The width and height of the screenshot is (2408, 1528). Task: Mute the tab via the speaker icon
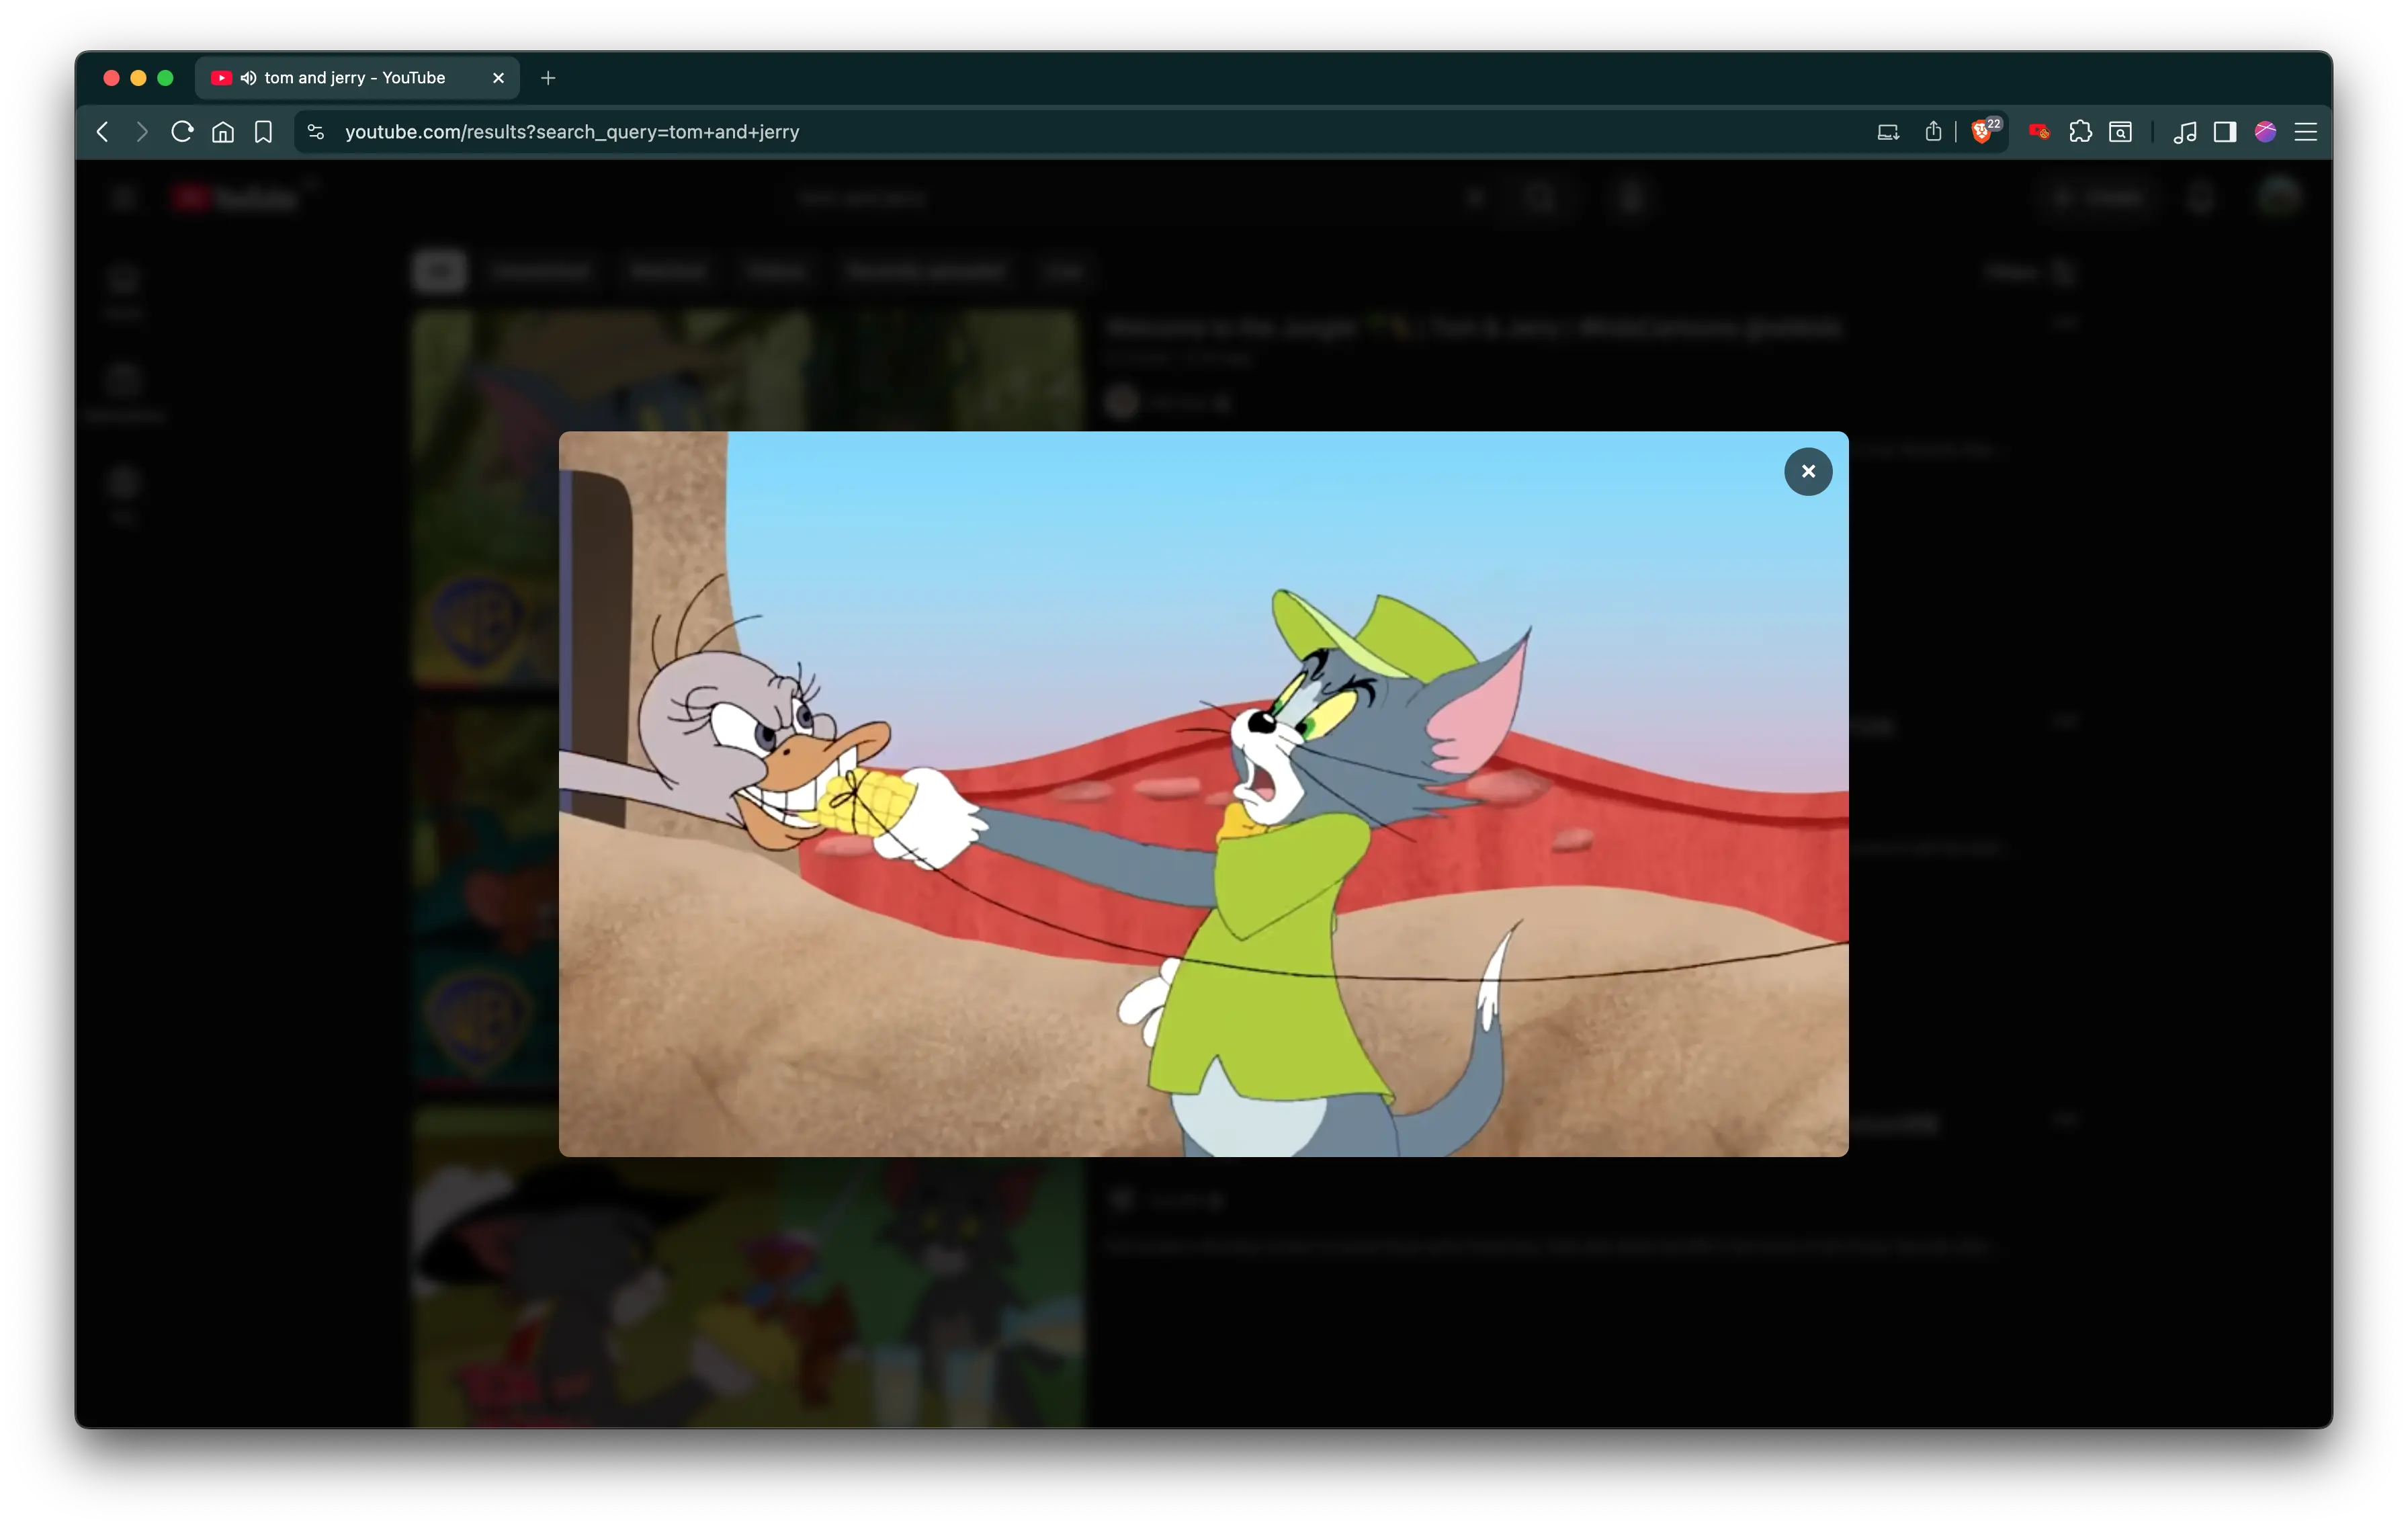(x=248, y=78)
